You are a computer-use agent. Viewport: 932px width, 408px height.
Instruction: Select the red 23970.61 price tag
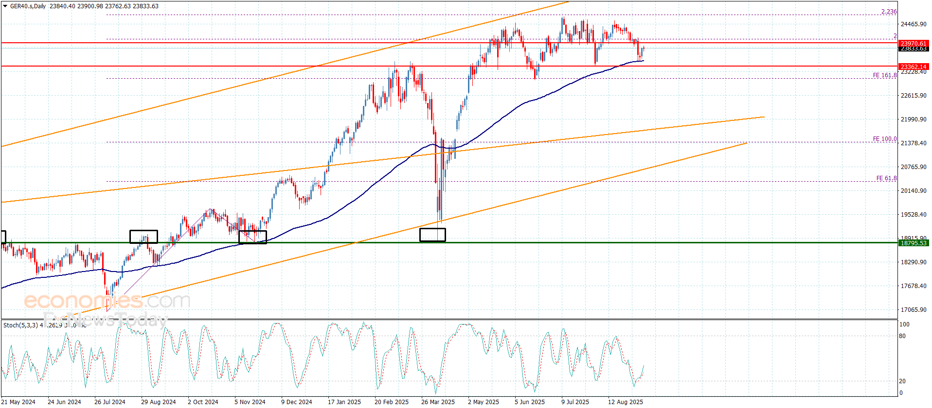point(914,43)
